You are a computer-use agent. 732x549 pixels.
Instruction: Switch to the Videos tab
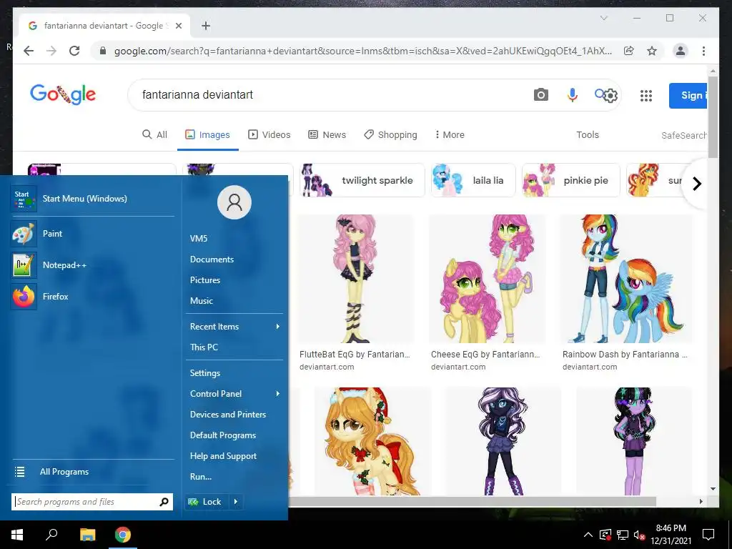tap(269, 134)
